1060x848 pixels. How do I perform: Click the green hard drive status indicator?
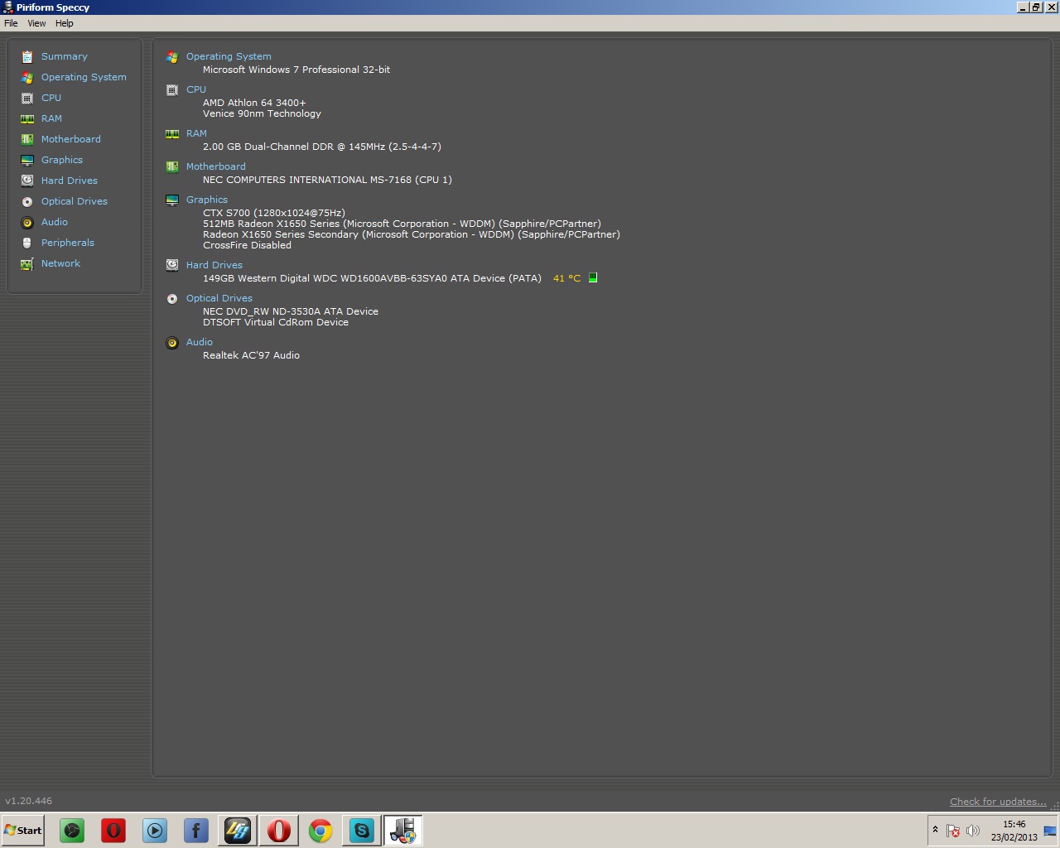click(x=593, y=278)
